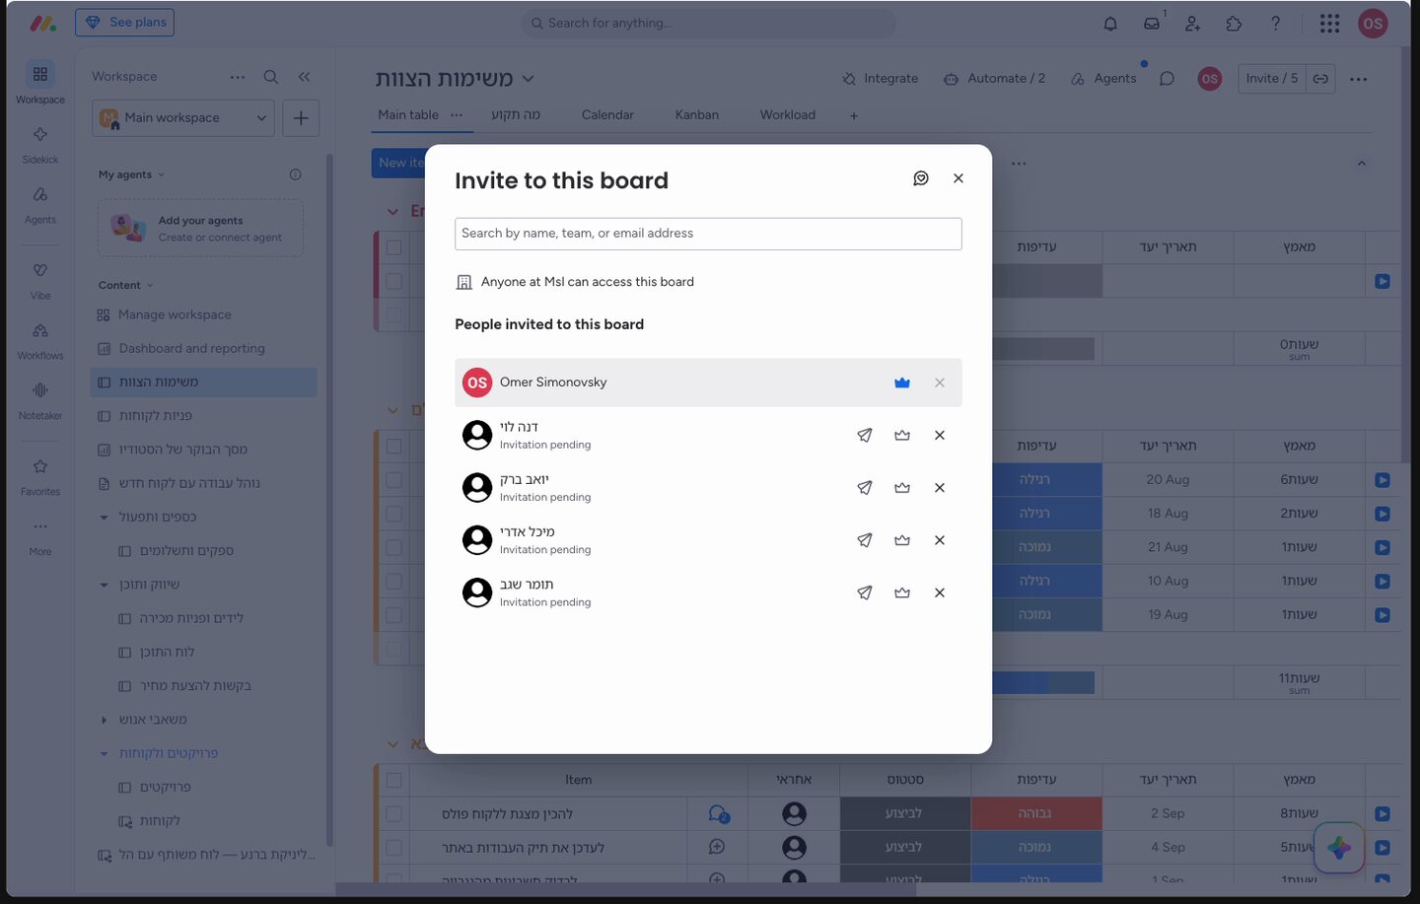Switch to the Workload tab

click(x=788, y=115)
